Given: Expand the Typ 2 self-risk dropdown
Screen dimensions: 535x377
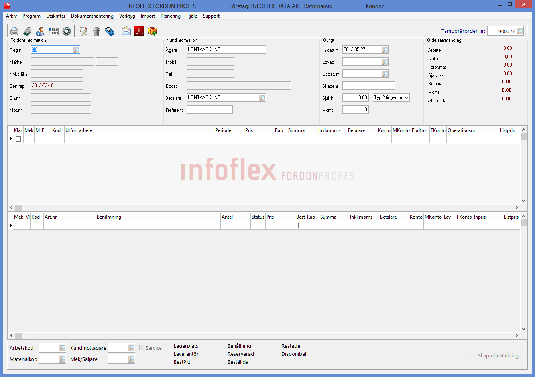Looking at the screenshot, I should click(406, 98).
